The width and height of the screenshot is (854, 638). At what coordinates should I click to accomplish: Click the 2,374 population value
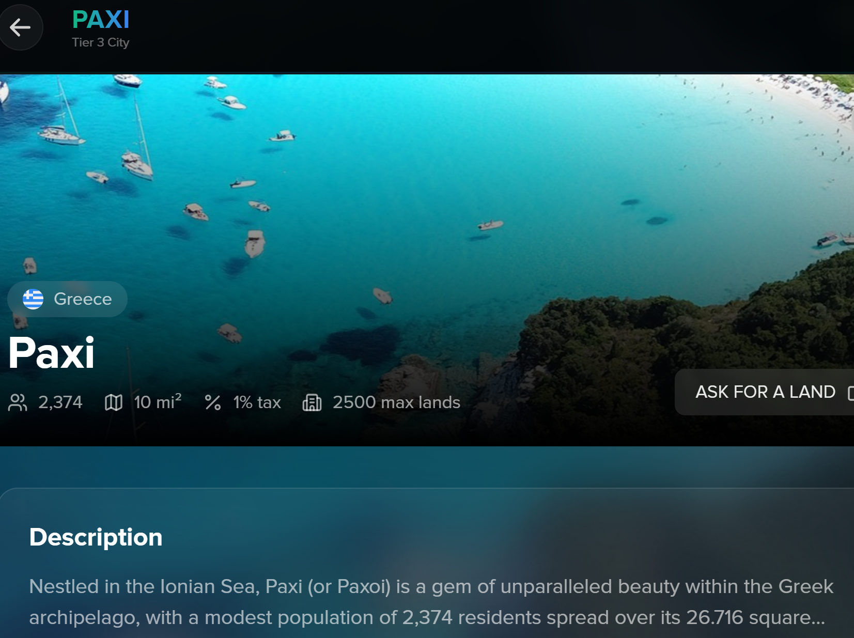(60, 402)
